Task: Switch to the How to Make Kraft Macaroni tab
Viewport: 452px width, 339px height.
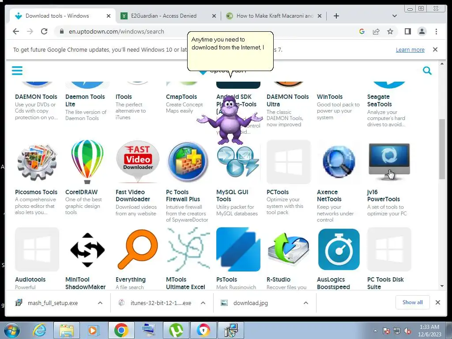Action: click(x=275, y=16)
